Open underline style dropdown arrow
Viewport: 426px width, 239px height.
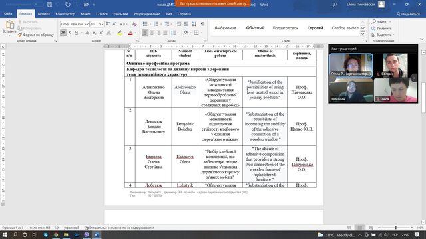(x=81, y=33)
